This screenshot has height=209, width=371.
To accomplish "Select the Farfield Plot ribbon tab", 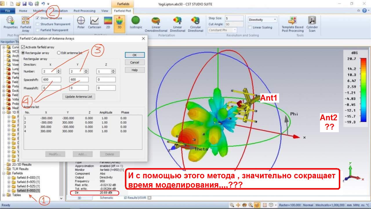I will 122,11.
